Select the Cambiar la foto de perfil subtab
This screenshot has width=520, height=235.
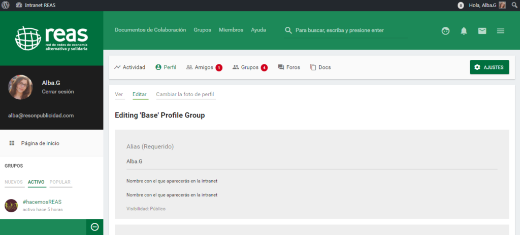pyautogui.click(x=185, y=94)
